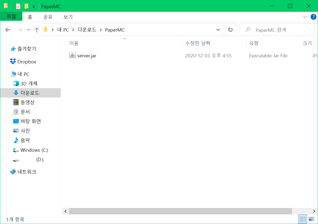Maximize the PaperMC window
This screenshot has width=318, height=224.
pos(290,6)
